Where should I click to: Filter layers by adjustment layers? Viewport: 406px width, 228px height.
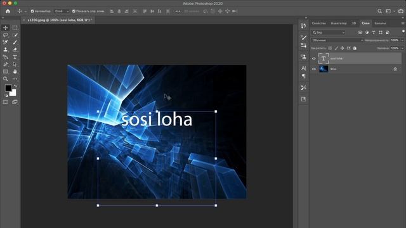point(367,32)
